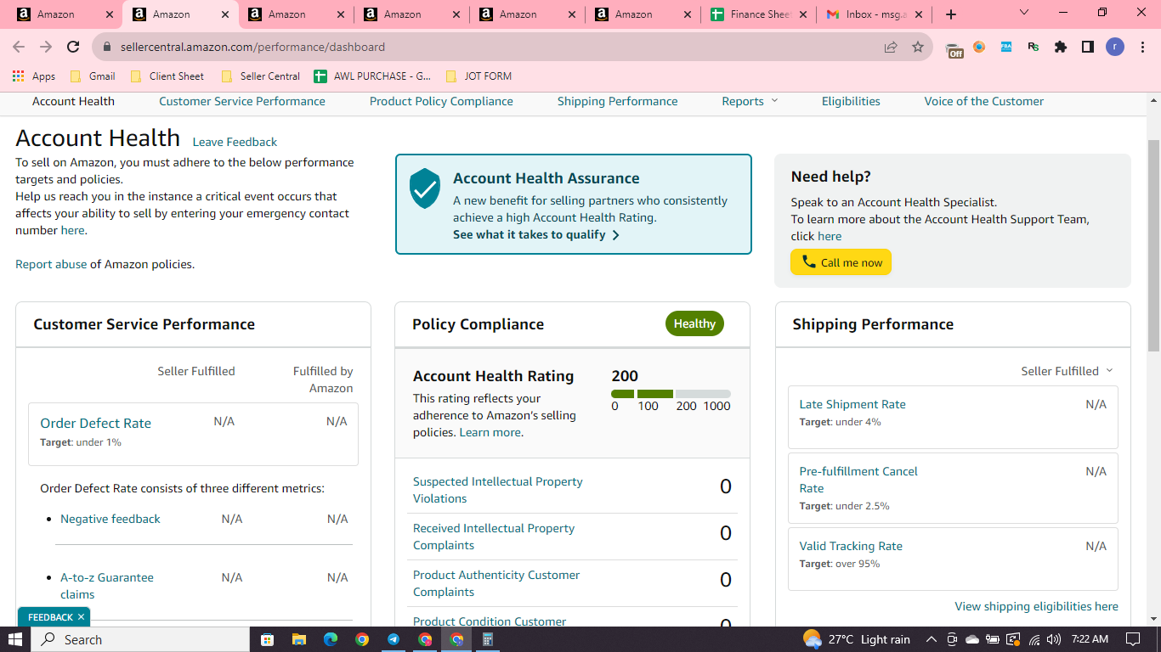Image resolution: width=1161 pixels, height=652 pixels.
Task: Expand the Reports dropdown menu
Action: click(x=750, y=101)
